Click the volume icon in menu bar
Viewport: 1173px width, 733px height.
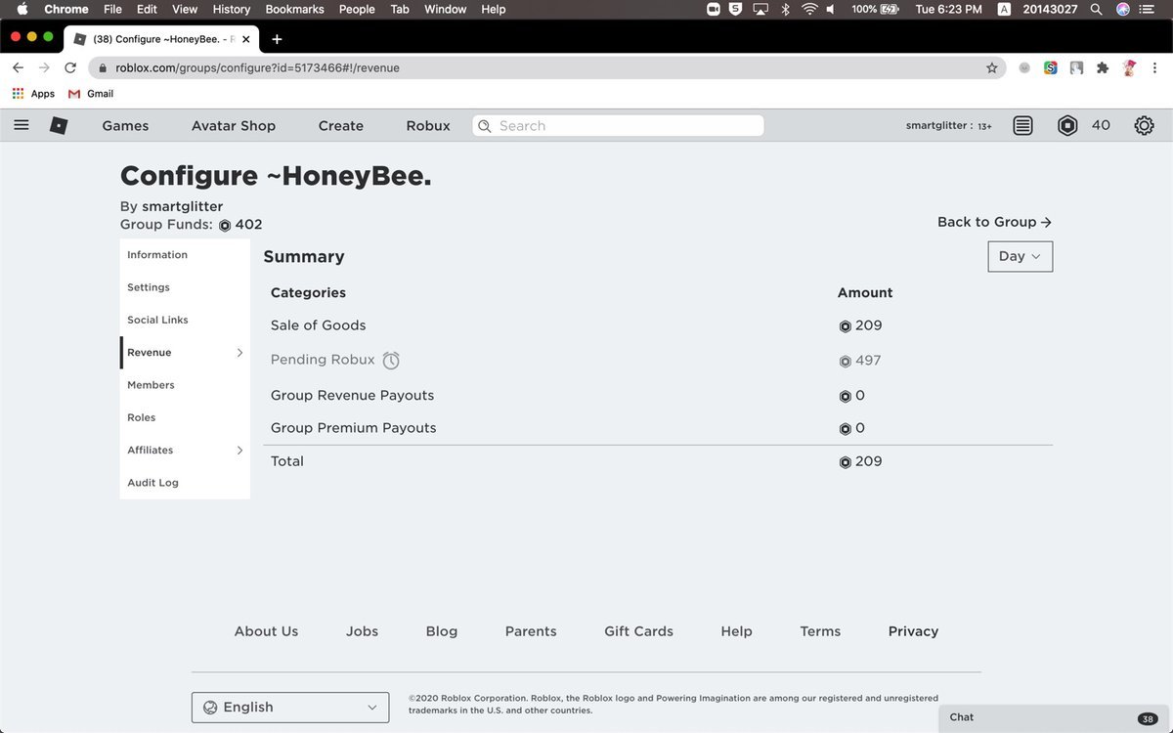coord(831,9)
